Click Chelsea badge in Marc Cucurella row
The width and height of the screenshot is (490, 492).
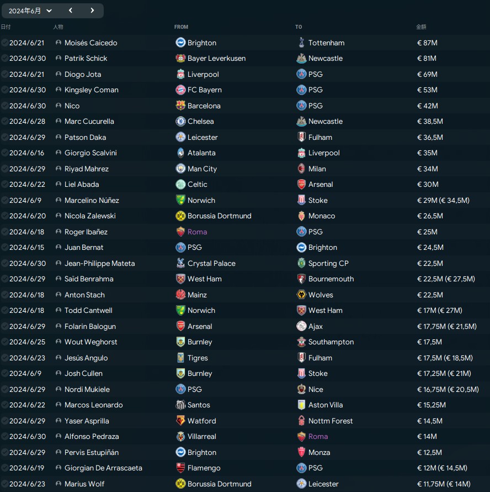click(x=180, y=121)
